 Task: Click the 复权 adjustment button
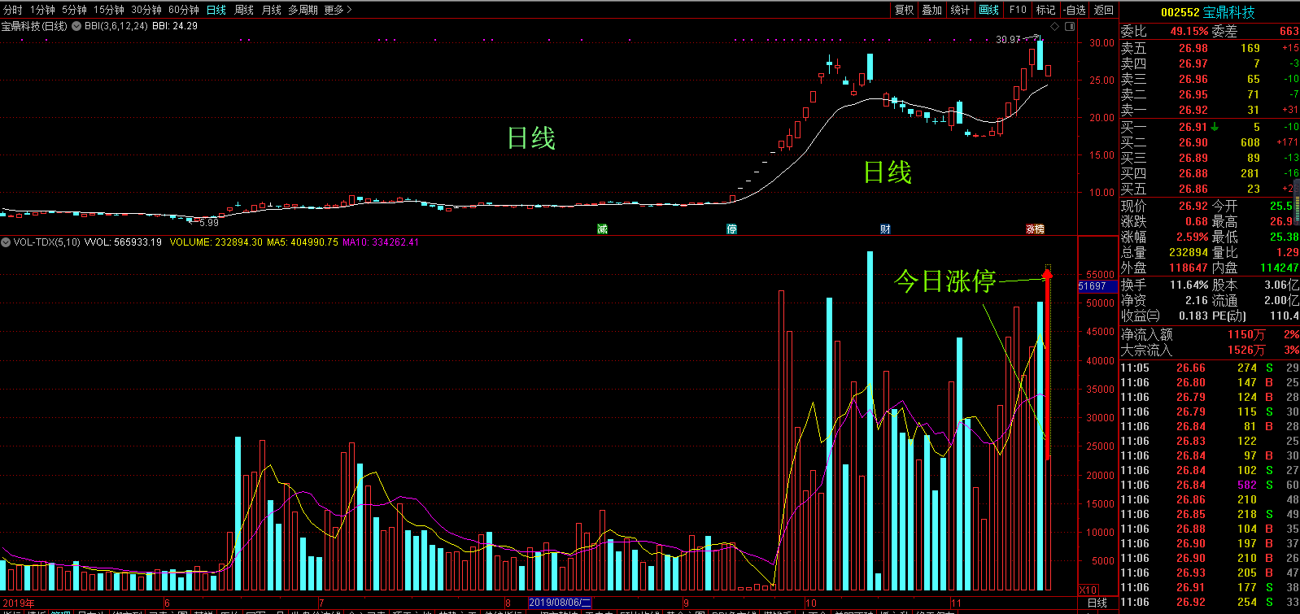point(905,10)
